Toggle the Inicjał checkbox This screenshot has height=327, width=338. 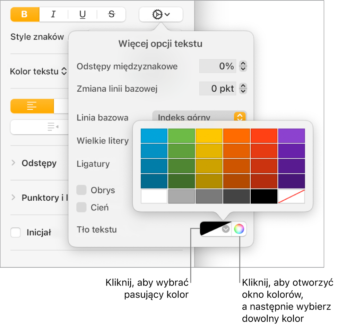[x=16, y=233]
